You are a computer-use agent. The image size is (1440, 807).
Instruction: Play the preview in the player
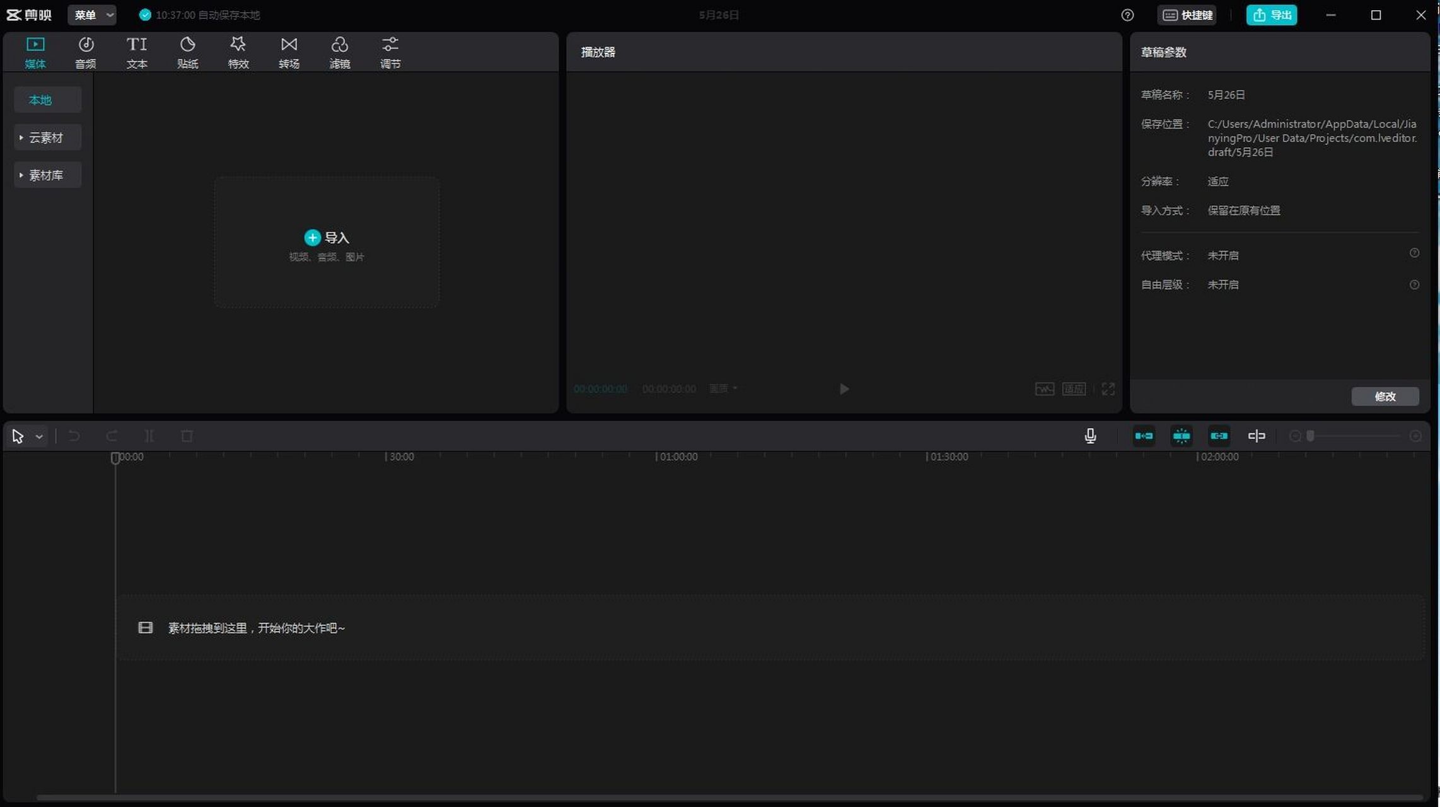[844, 389]
